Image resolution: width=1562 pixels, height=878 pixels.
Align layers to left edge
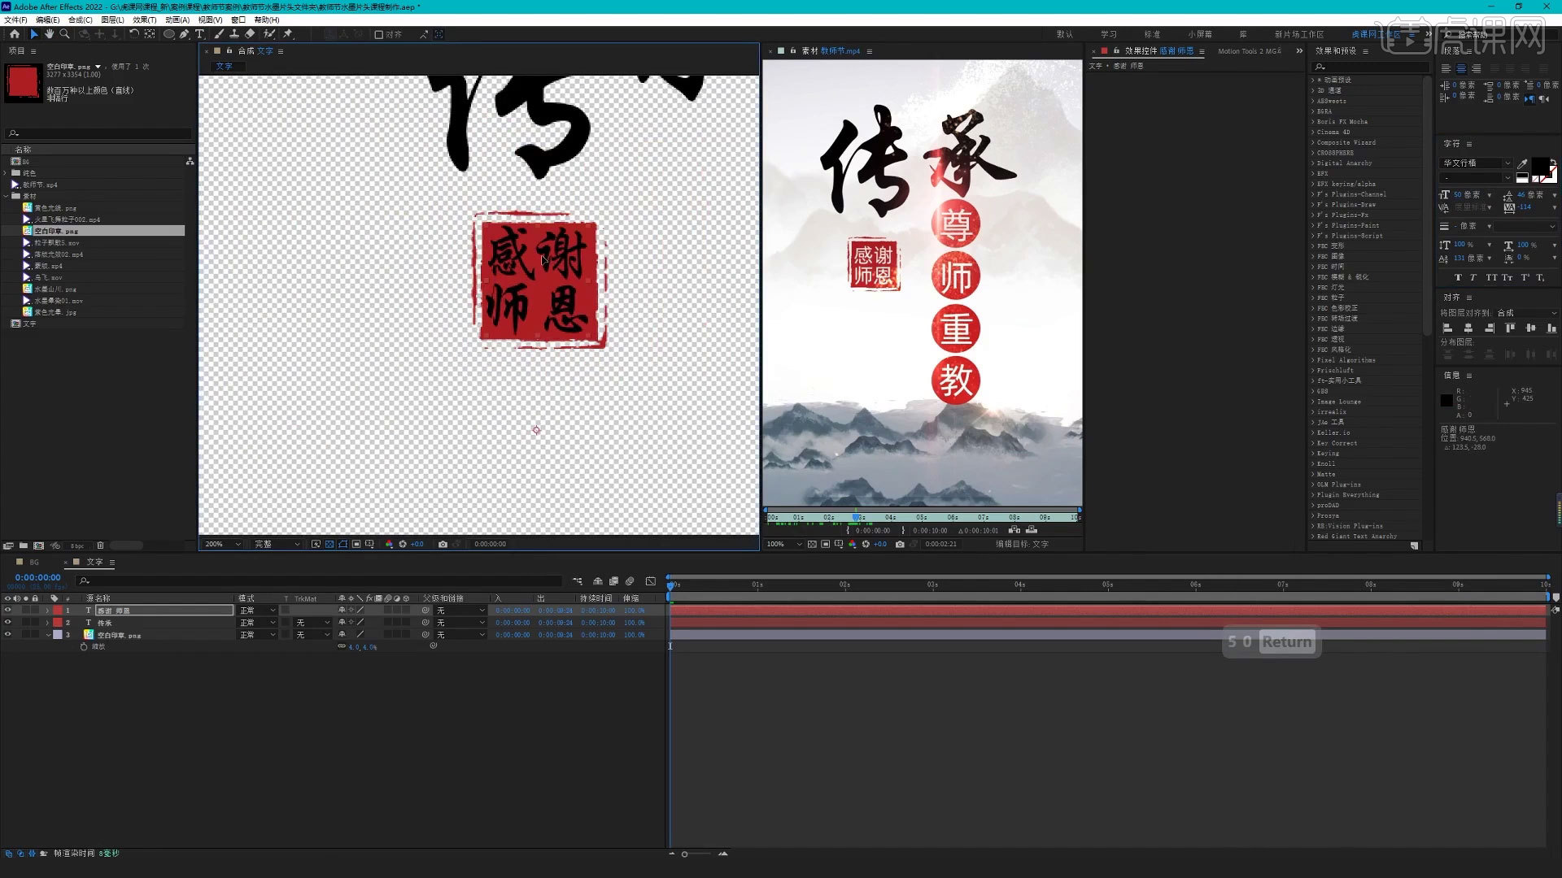point(1447,328)
